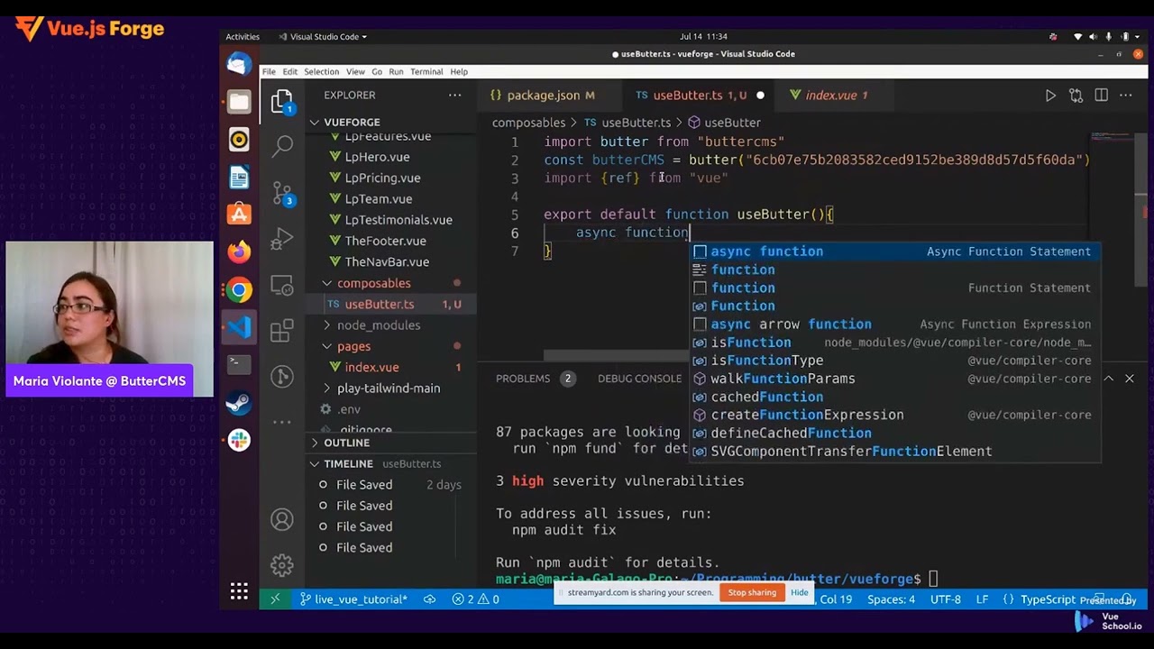Open TheNavBar.vue in the explorer
Image resolution: width=1154 pixels, height=649 pixels.
click(387, 261)
